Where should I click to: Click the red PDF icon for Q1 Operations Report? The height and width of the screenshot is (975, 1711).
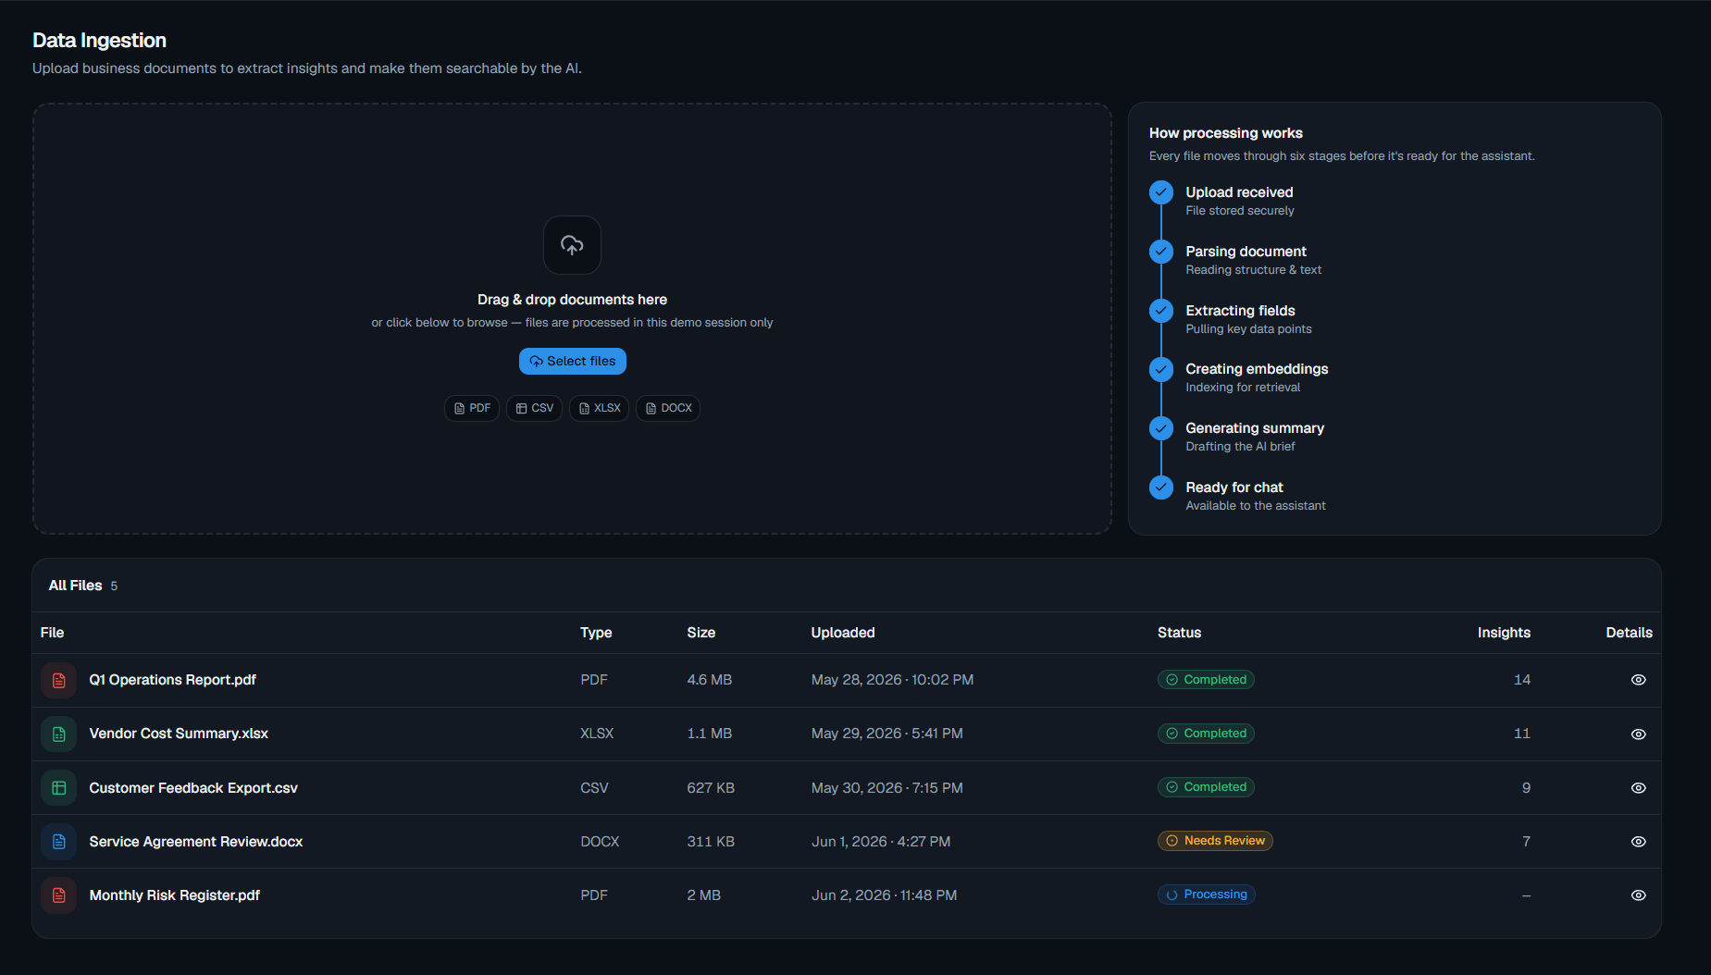click(59, 680)
